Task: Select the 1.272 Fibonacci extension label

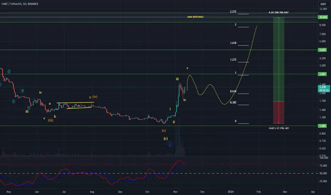Action: click(233, 60)
